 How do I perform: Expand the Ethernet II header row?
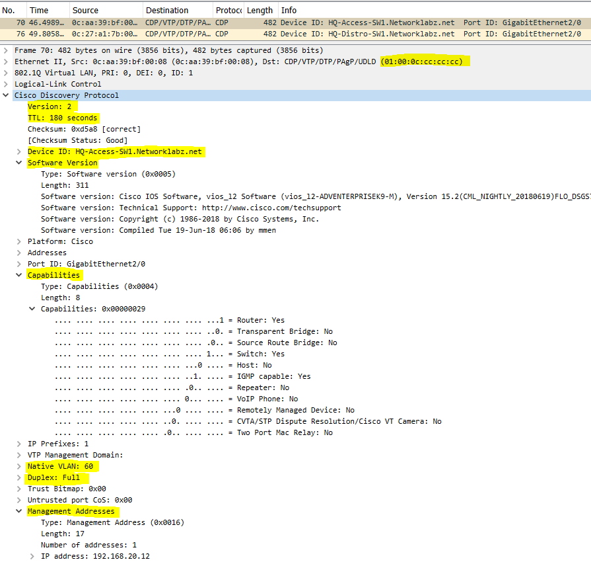coord(6,61)
